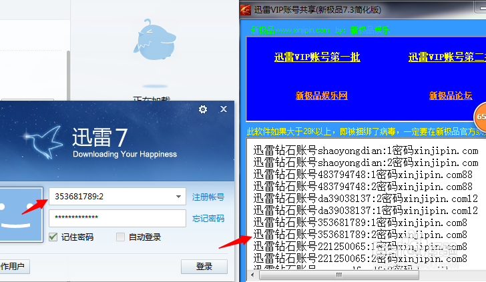This screenshot has height=282, width=486.
Task: Open the 新极品娱乐网 link
Action: (x=321, y=95)
